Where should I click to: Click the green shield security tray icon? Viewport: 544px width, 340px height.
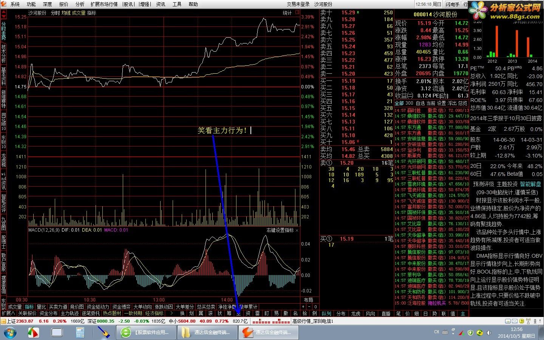pyautogui.click(x=470, y=333)
